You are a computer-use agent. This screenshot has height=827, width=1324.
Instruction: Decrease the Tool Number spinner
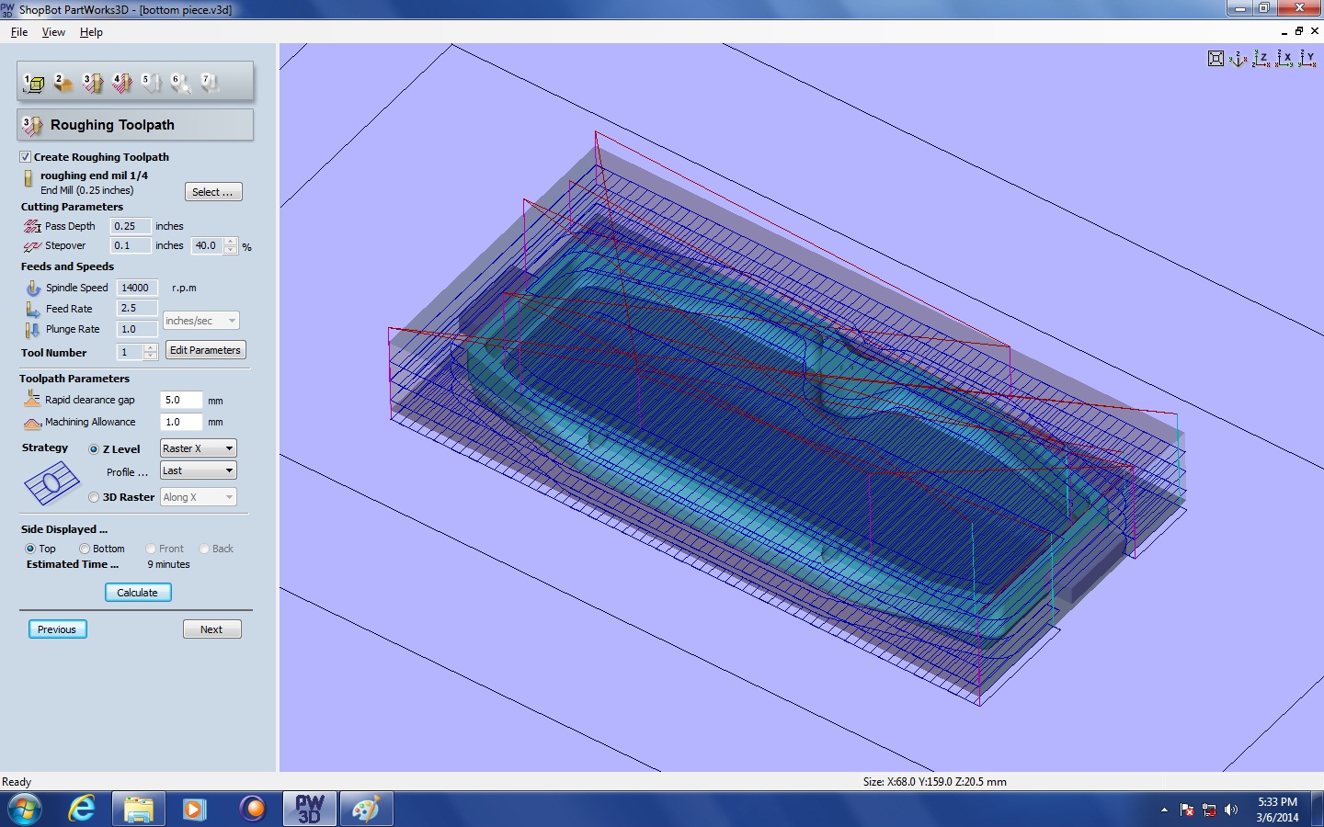pos(151,357)
